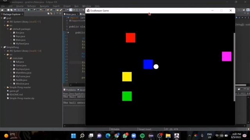Select Window.java in Package Explorer

click(22, 84)
